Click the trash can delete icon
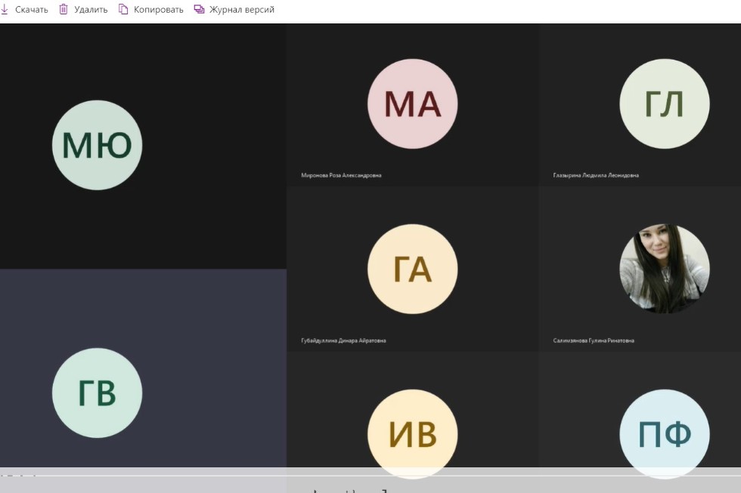741x493 pixels. point(64,10)
